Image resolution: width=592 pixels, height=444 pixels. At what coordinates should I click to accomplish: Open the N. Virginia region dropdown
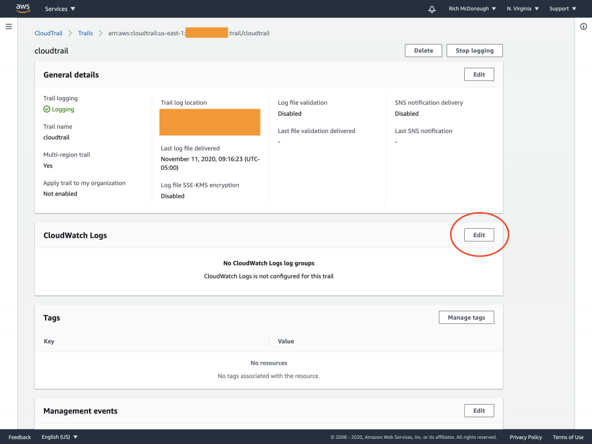522,9
